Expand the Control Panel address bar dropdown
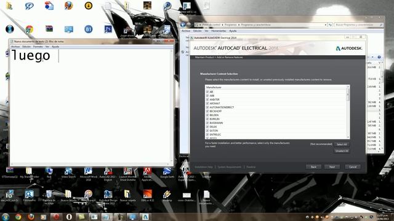This screenshot has height=221, width=394. coord(326,25)
